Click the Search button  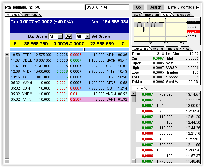point(155,7)
